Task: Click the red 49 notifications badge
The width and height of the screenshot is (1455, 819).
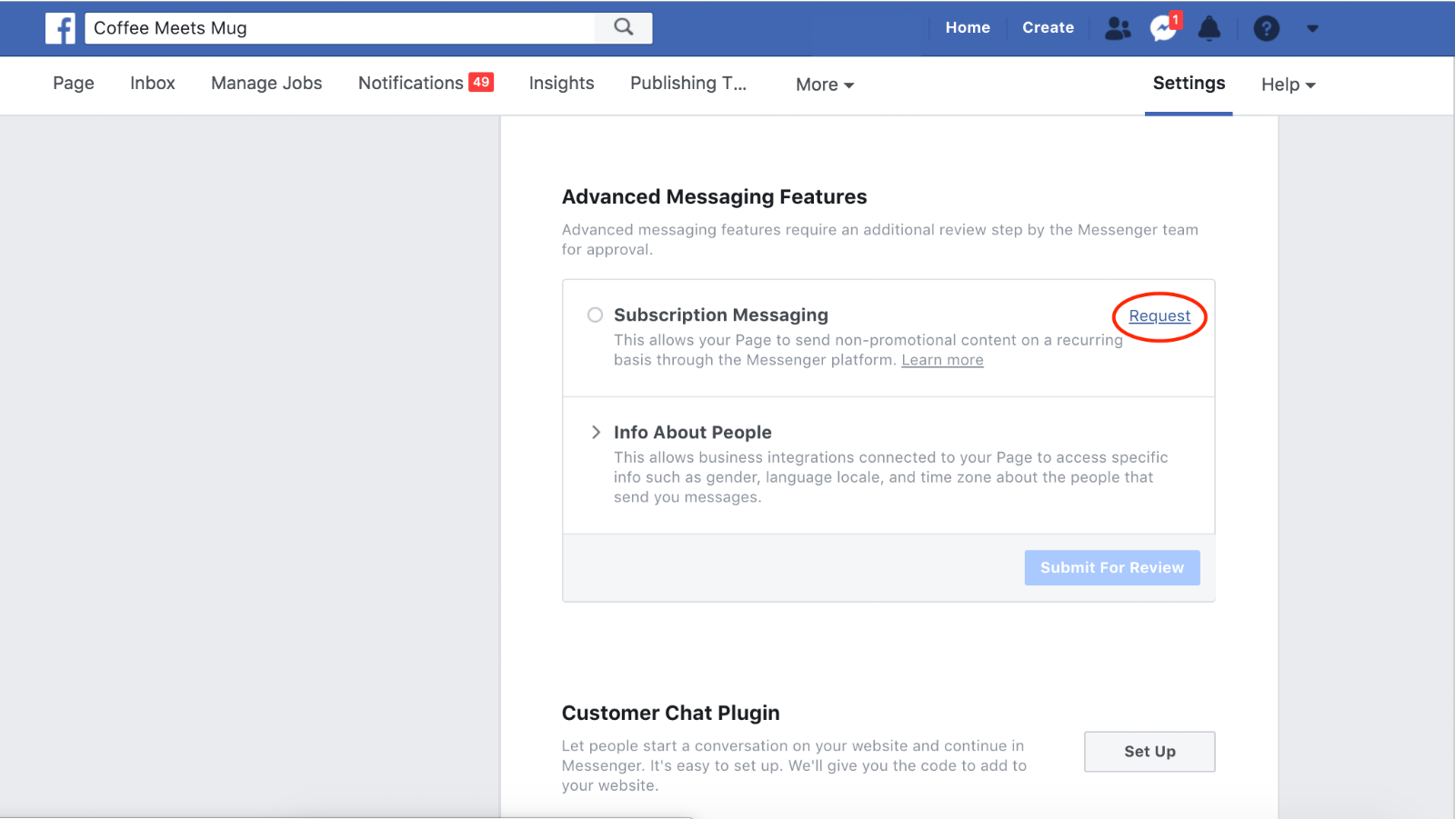Action: 481,82
